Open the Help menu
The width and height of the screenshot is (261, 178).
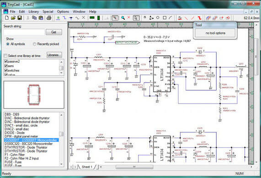[93, 11]
